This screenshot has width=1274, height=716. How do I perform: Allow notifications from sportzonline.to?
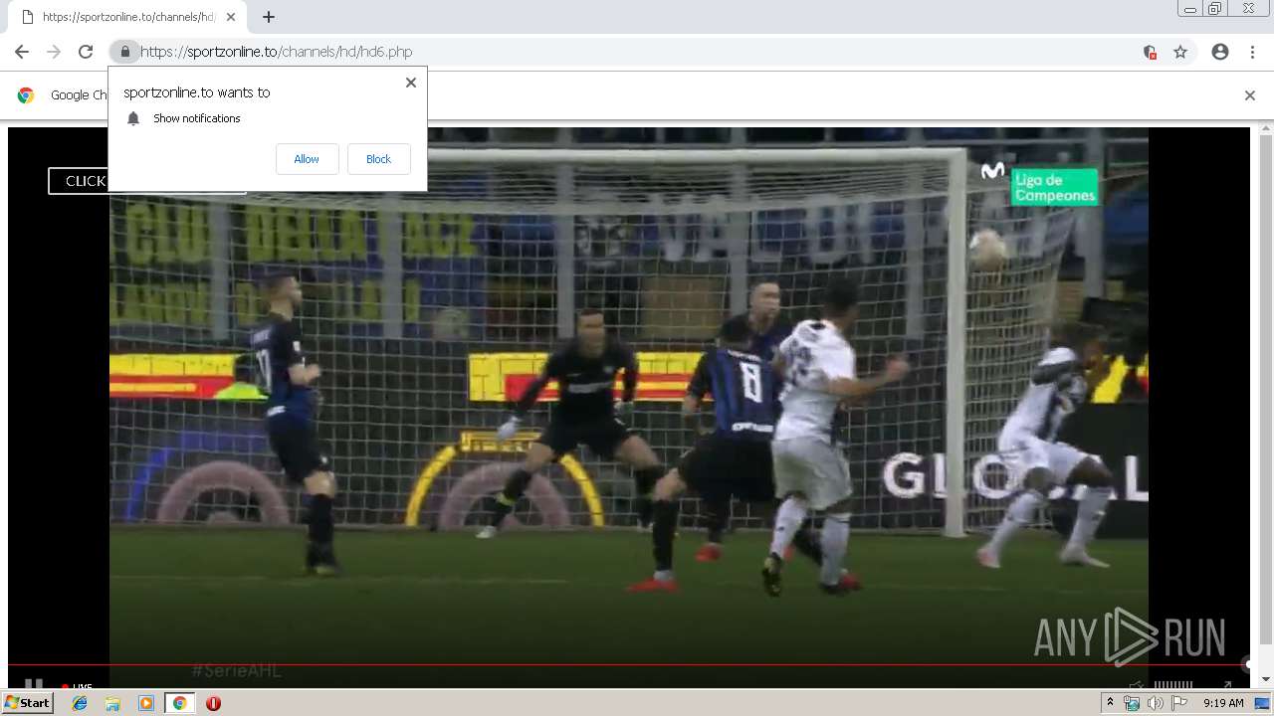tap(307, 159)
